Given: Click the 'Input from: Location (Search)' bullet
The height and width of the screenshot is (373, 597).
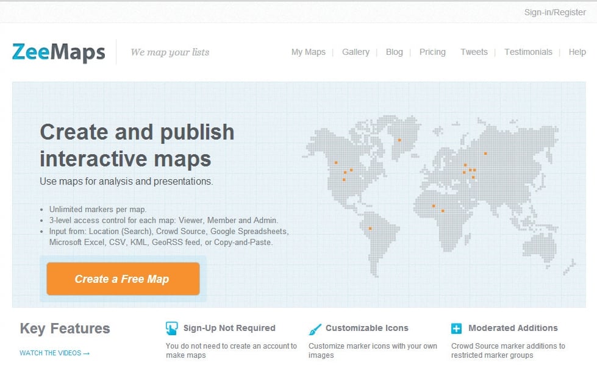Looking at the screenshot, I should [x=169, y=236].
